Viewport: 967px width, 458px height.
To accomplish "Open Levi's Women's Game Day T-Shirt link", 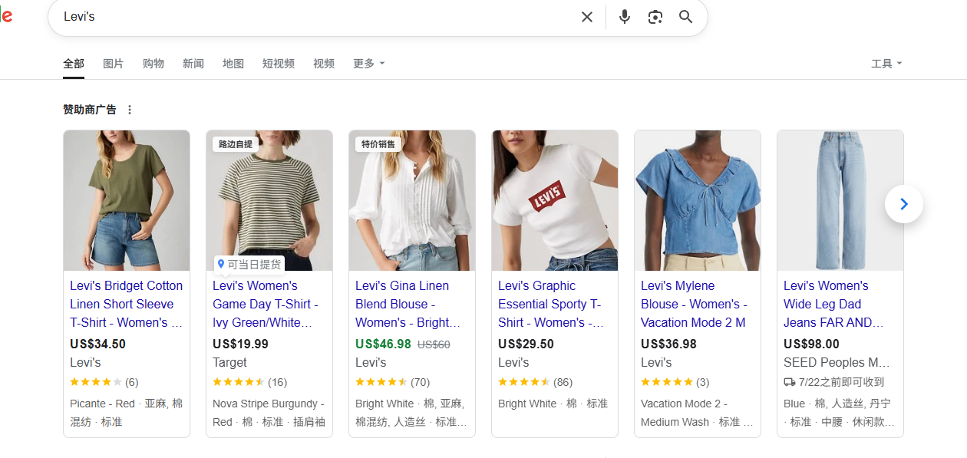I will [266, 304].
